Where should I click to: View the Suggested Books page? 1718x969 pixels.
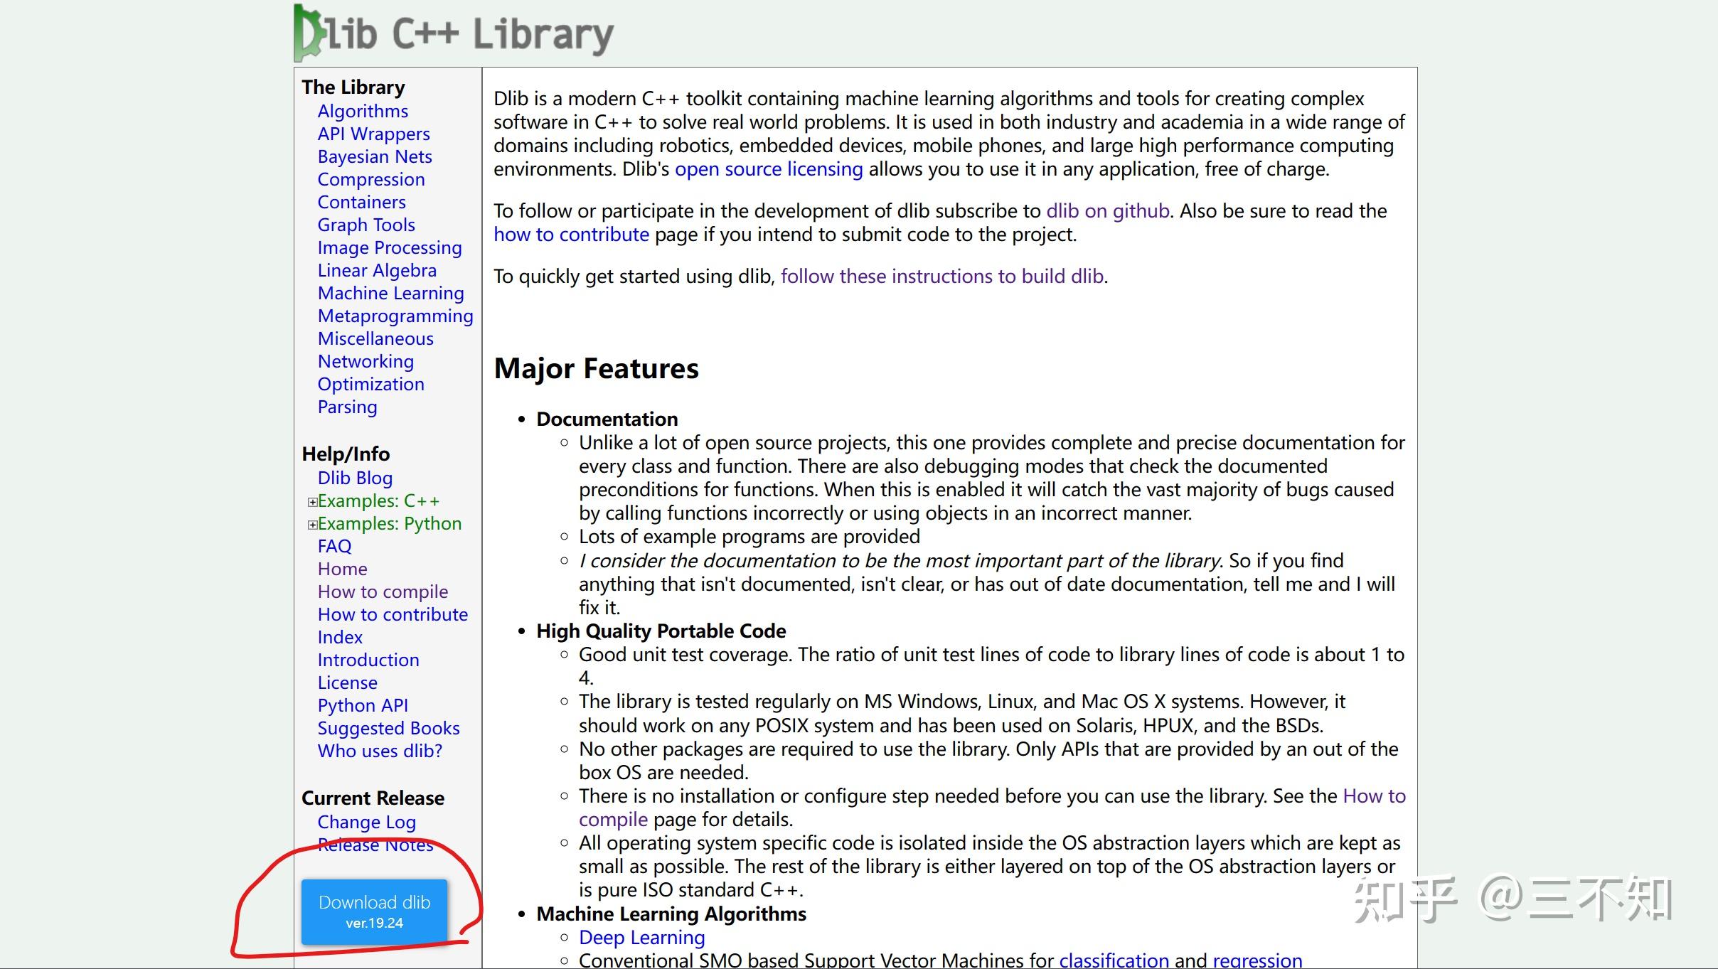[x=388, y=728]
